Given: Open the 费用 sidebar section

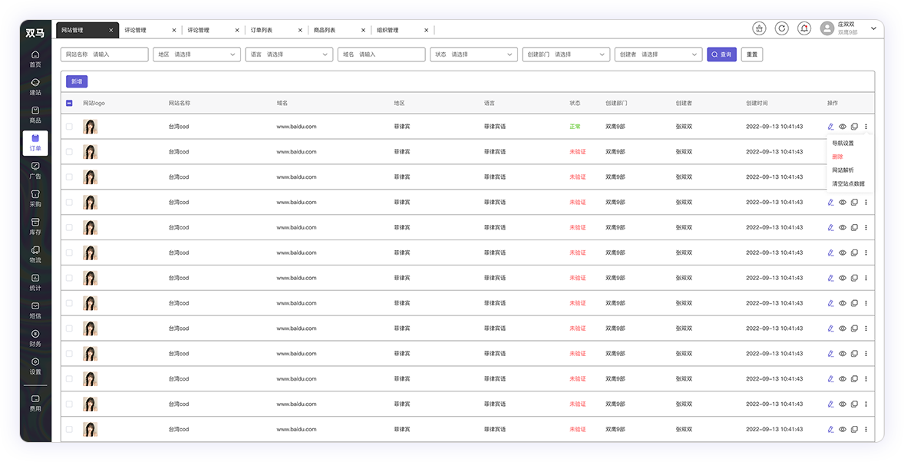Looking at the screenshot, I should 35,403.
